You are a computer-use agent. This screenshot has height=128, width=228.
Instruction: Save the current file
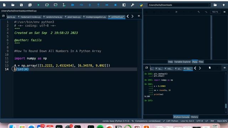coord(21,5)
